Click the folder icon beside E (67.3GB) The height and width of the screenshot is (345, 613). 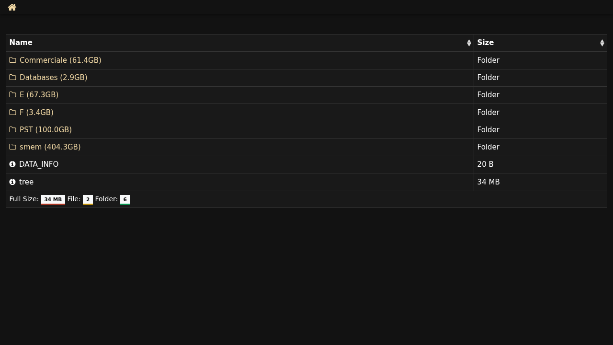12,95
